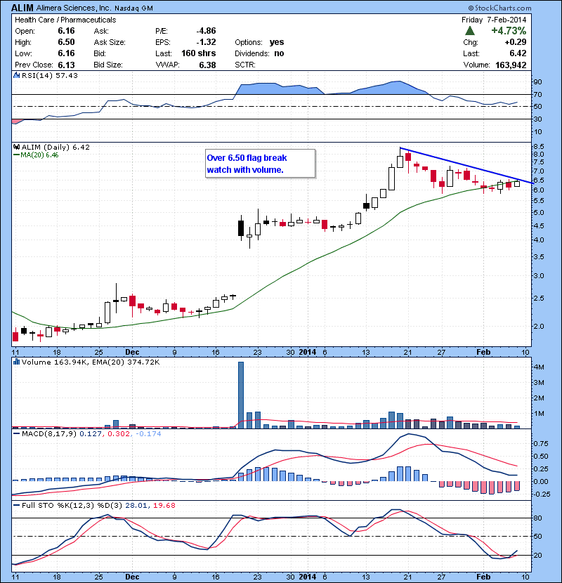Viewport: 562px width, 583px height.
Task: Click the RSI area-chart icon beside RSI(14)
Action: [x=16, y=75]
